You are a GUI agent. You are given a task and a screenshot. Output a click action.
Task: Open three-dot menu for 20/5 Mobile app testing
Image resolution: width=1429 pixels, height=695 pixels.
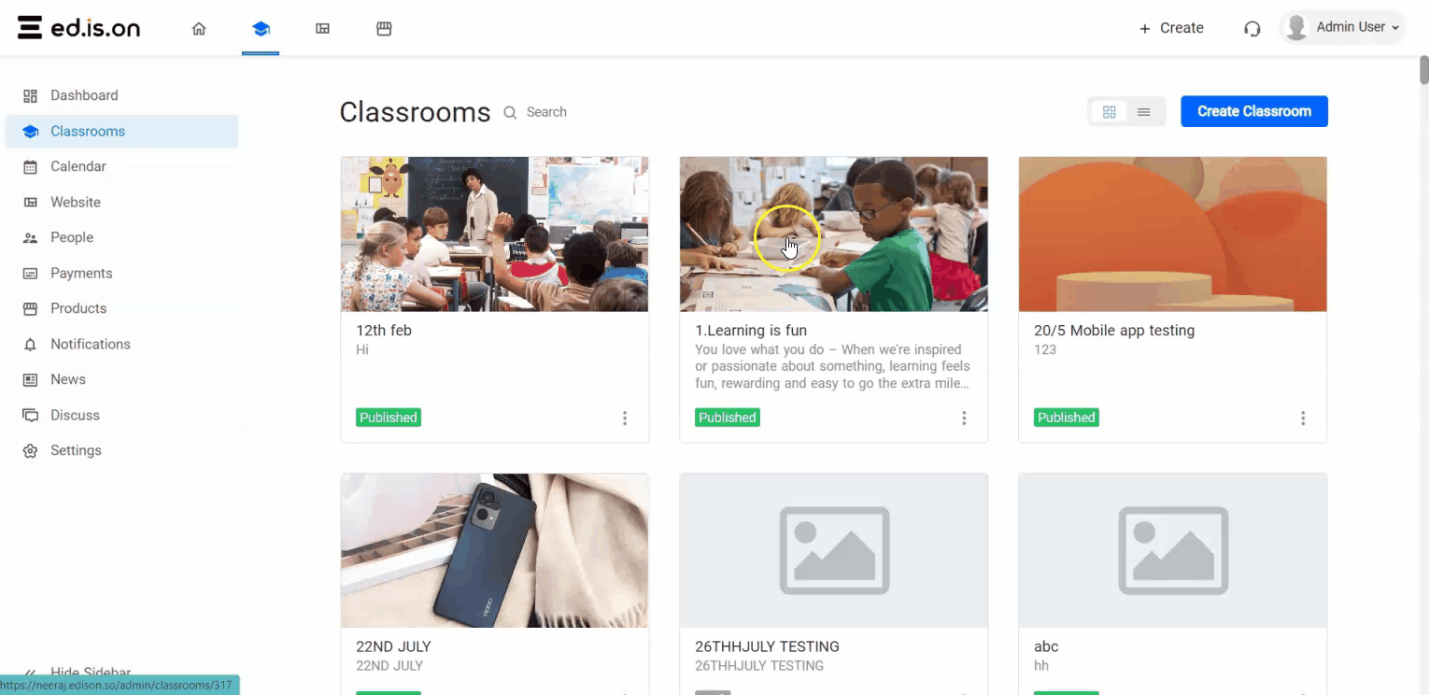pos(1303,418)
